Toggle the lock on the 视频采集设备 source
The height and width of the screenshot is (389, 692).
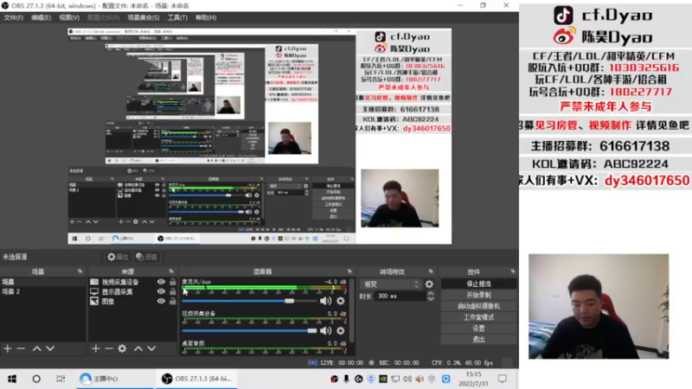click(172, 282)
